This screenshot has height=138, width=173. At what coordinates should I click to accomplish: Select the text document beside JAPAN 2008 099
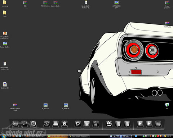tap(86, 5)
